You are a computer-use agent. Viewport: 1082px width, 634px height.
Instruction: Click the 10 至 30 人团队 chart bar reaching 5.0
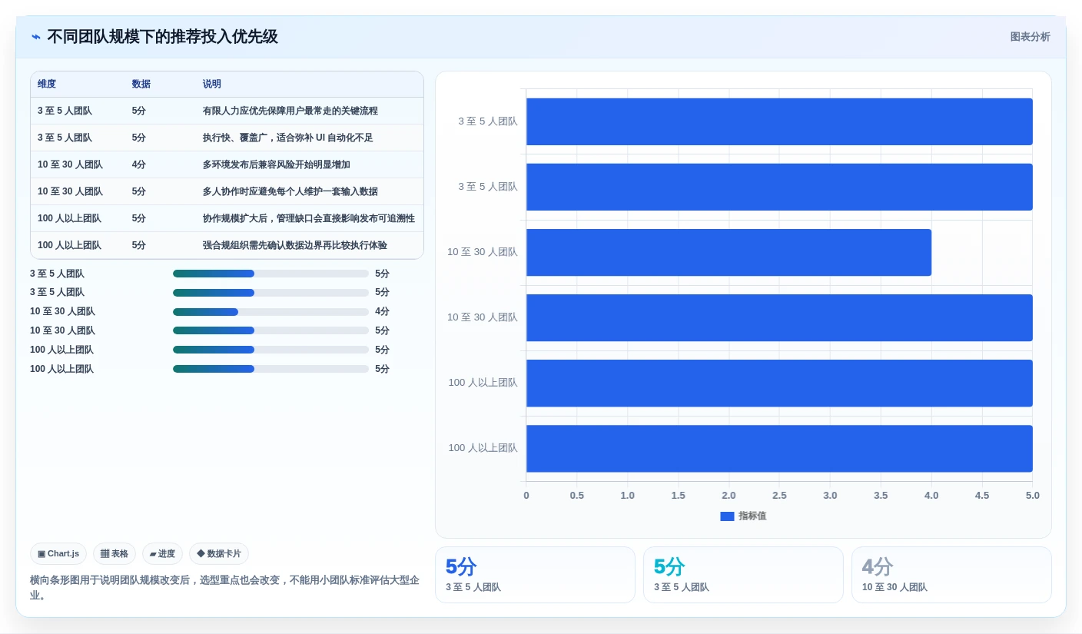point(779,317)
